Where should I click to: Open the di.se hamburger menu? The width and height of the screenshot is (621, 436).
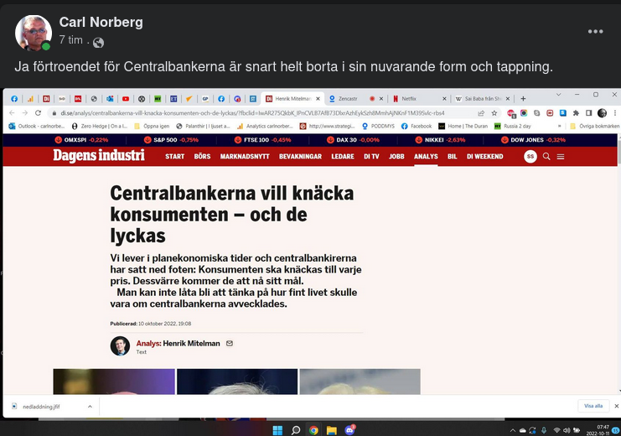pos(561,157)
